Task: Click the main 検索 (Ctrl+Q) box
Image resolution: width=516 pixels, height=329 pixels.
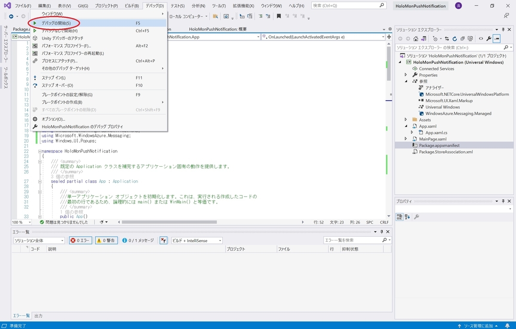Action: coord(348,6)
